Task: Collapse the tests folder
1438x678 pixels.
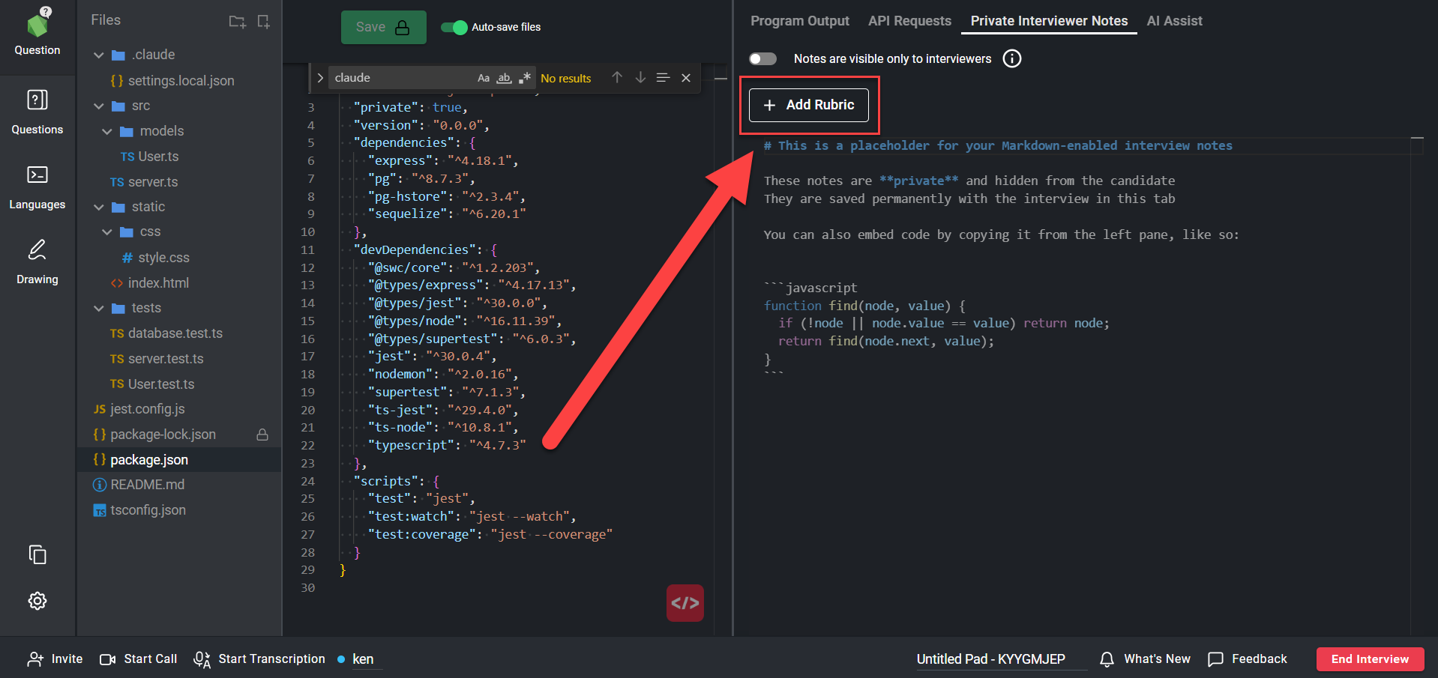Action: click(x=99, y=308)
